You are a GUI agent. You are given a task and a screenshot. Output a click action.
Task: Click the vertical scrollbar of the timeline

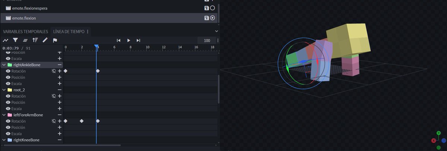pyautogui.click(x=219, y=89)
